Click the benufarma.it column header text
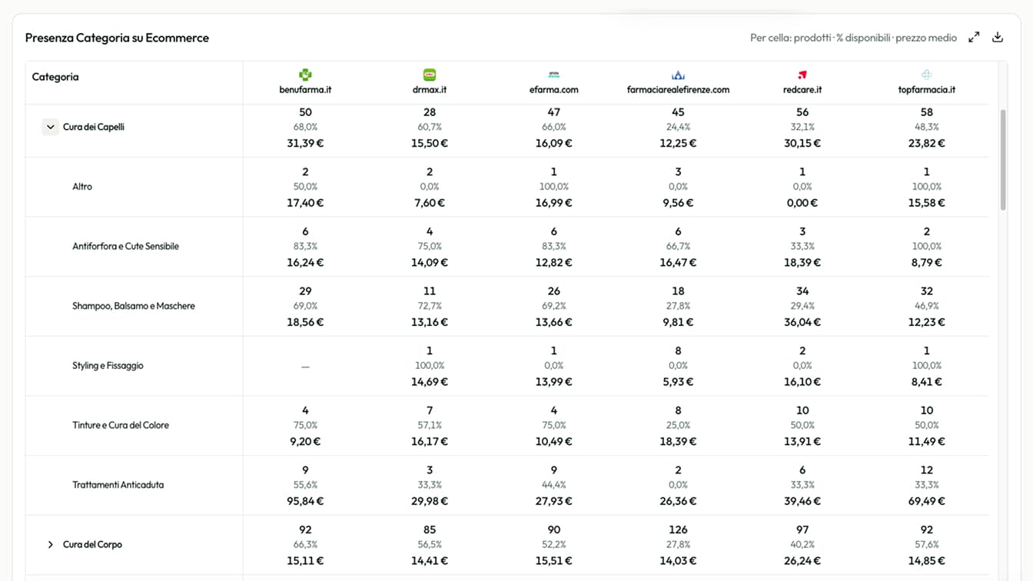 305,89
